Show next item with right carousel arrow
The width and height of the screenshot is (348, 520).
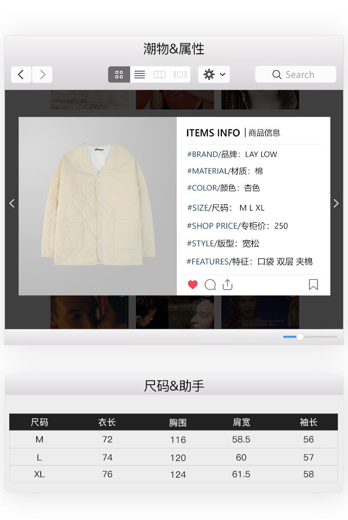click(336, 203)
